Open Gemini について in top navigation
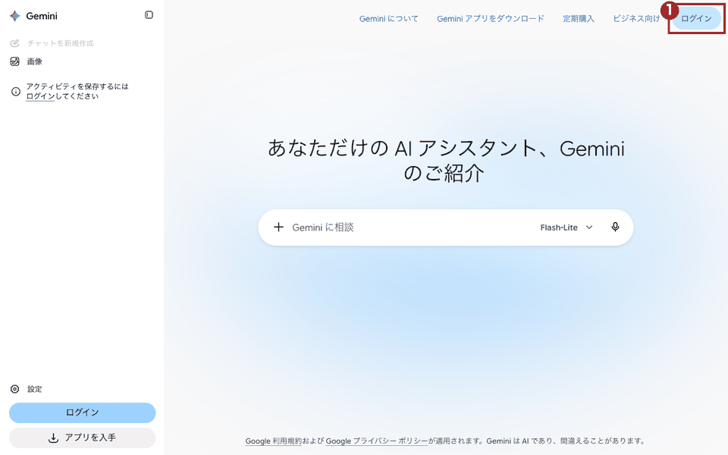The height and width of the screenshot is (455, 728). point(388,18)
